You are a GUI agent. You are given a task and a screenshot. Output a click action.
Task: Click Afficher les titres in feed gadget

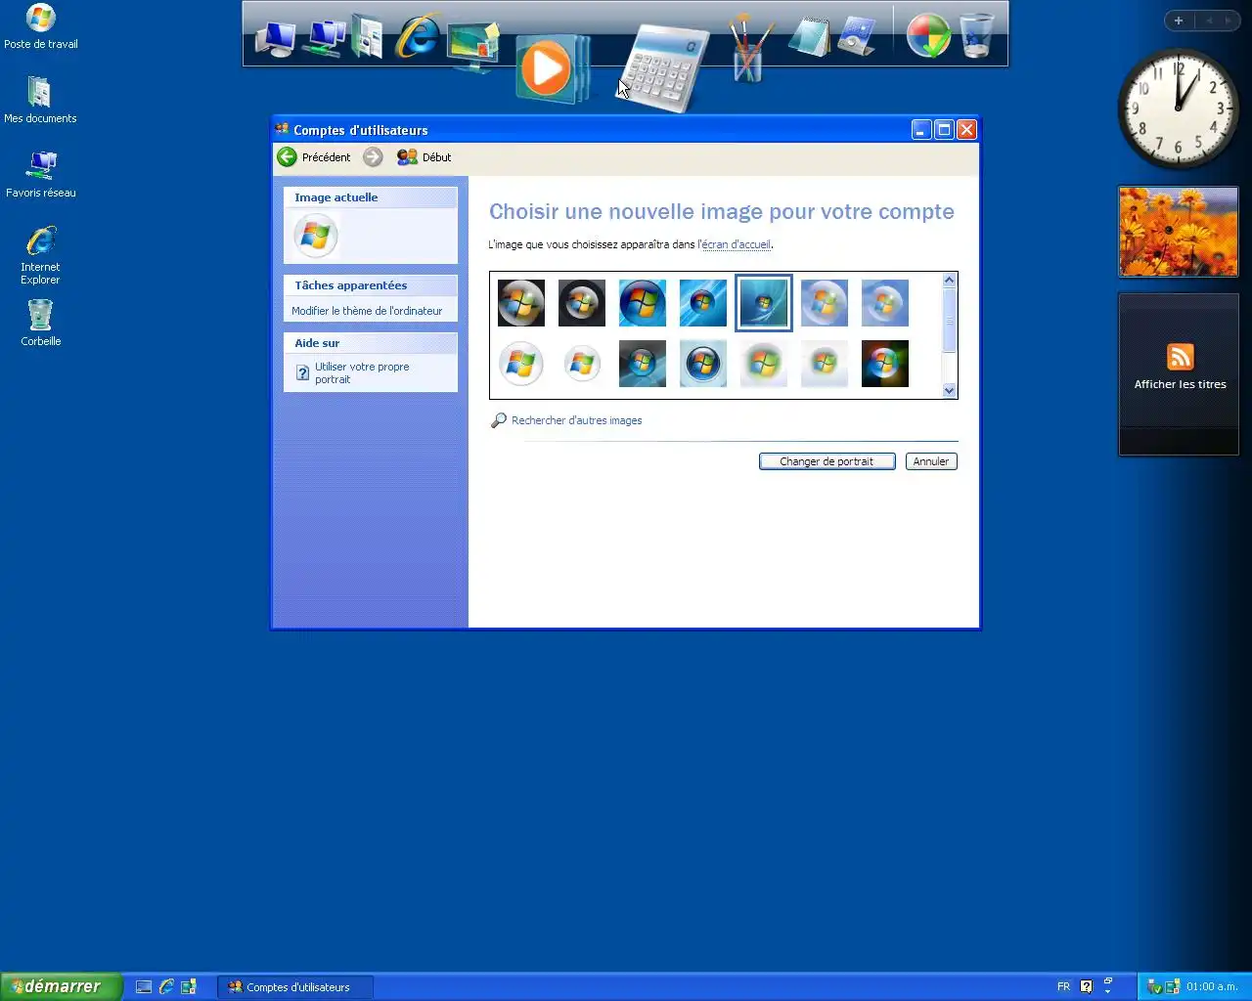pos(1180,384)
